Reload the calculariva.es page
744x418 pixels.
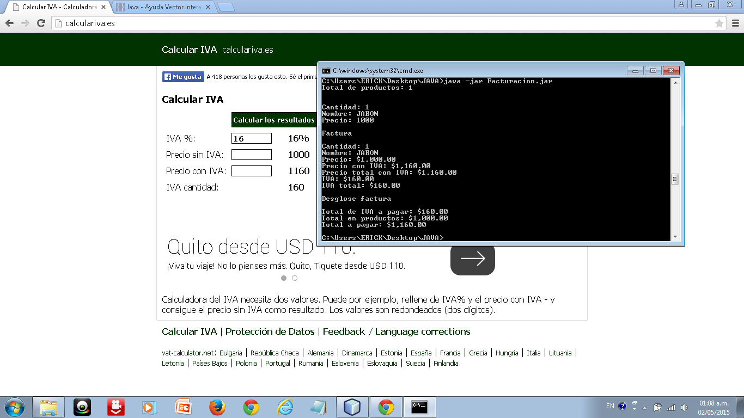pyautogui.click(x=41, y=23)
